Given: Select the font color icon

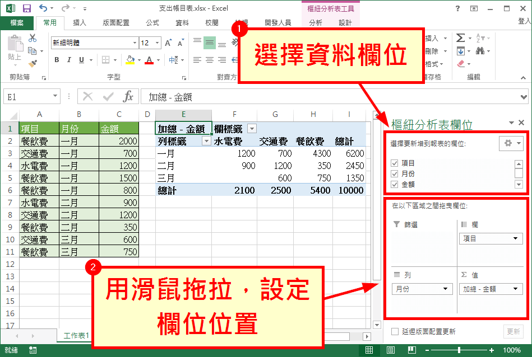Looking at the screenshot, I should coord(149,59).
